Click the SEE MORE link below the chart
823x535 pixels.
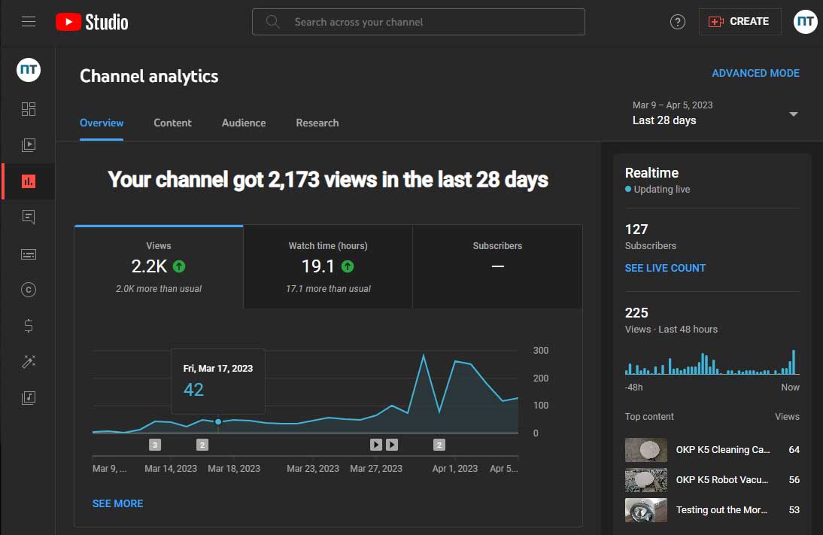pos(117,503)
